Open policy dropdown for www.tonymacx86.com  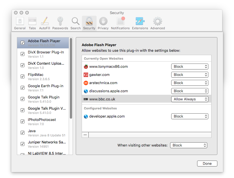(190, 66)
